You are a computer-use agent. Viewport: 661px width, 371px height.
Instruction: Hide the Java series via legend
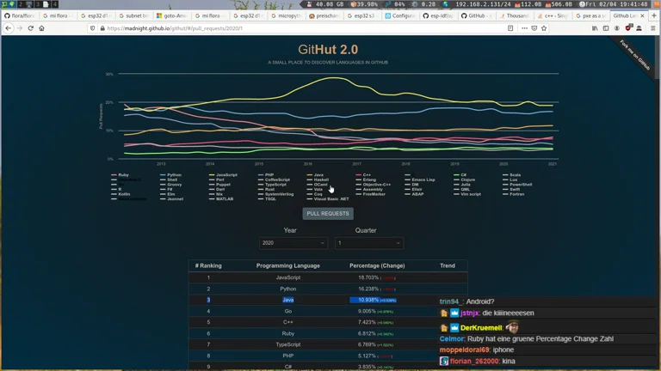click(318, 175)
